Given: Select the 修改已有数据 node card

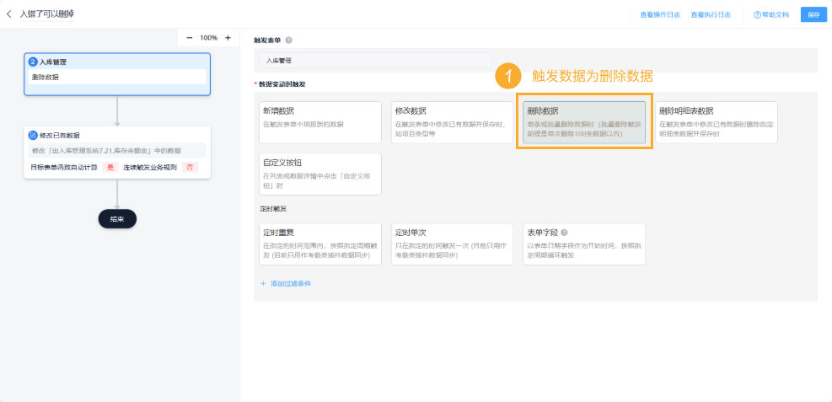Looking at the screenshot, I should point(117,153).
